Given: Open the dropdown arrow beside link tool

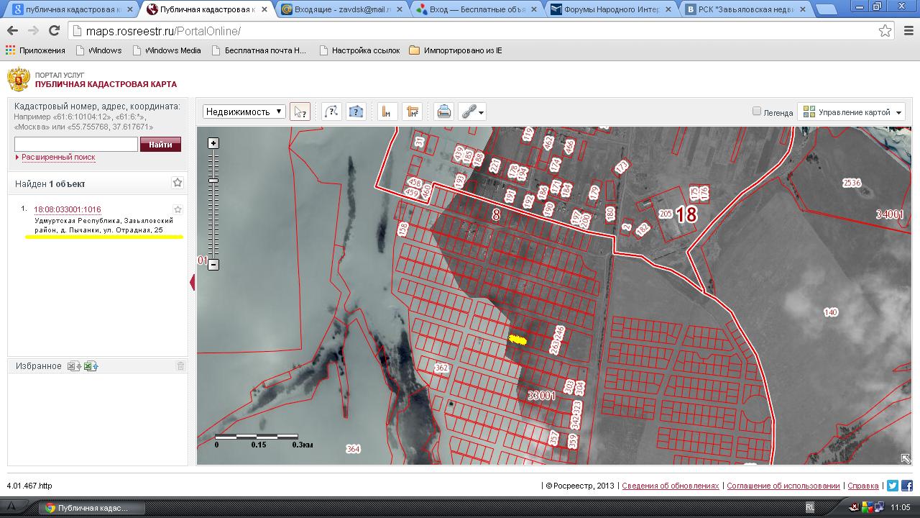Looking at the screenshot, I should click(482, 112).
